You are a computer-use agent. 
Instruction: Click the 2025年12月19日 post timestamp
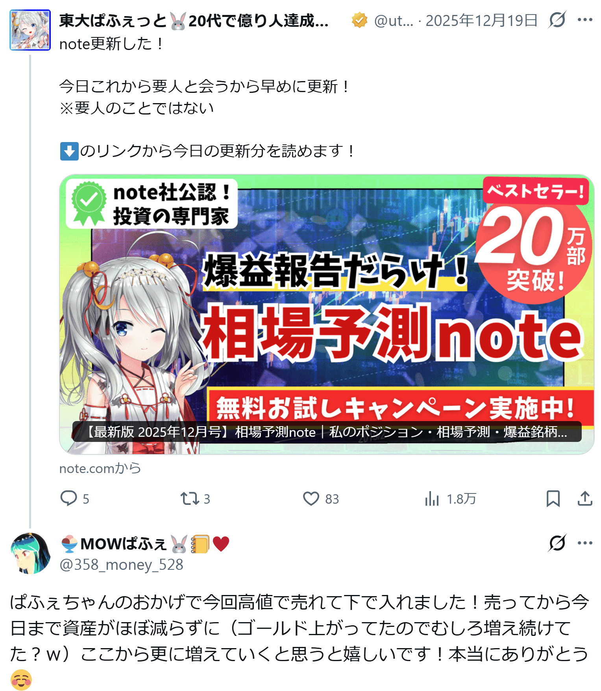(481, 20)
